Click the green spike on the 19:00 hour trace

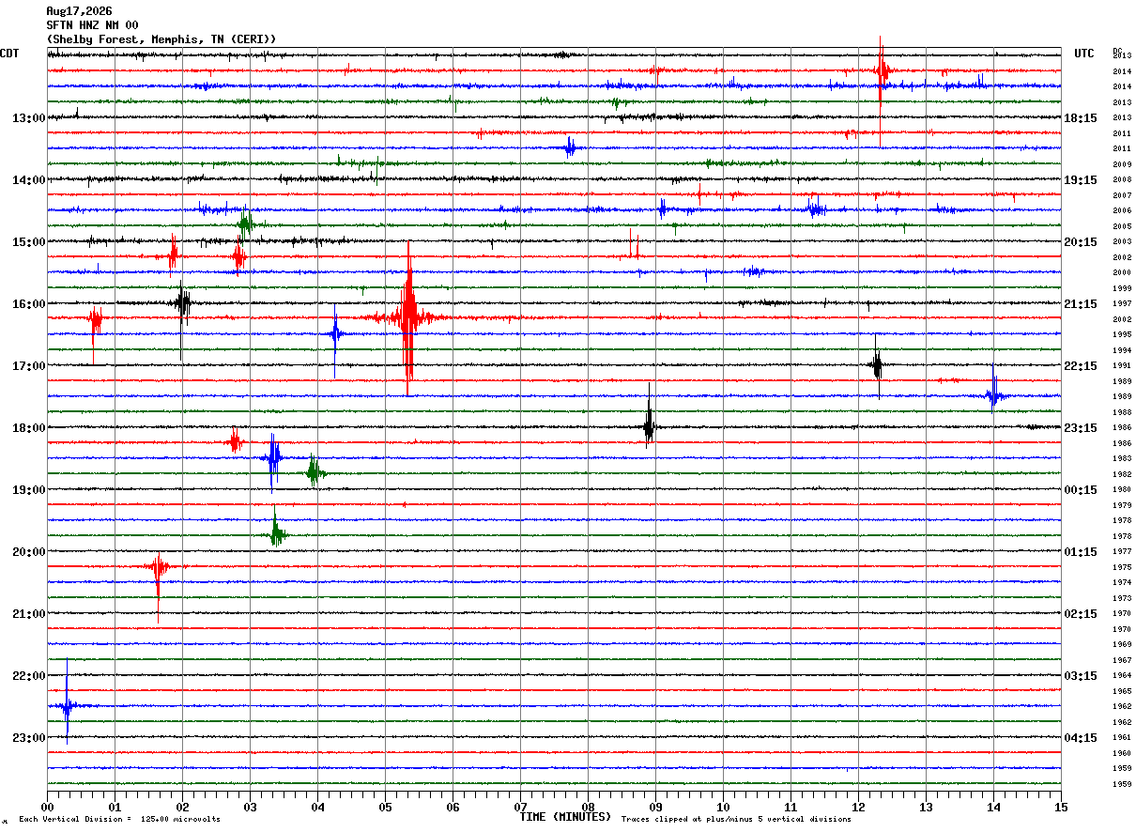point(276,532)
